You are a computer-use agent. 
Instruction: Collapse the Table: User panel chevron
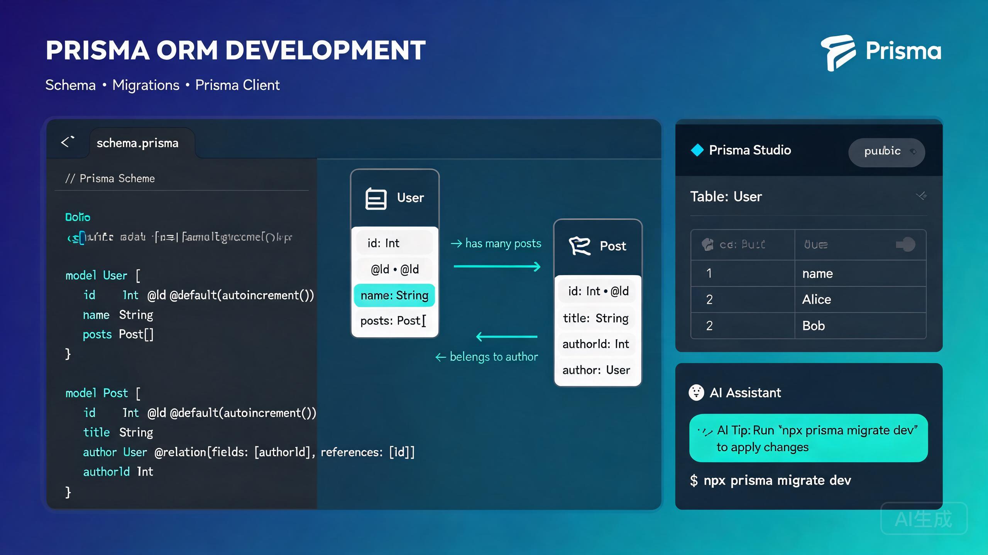[x=921, y=196]
